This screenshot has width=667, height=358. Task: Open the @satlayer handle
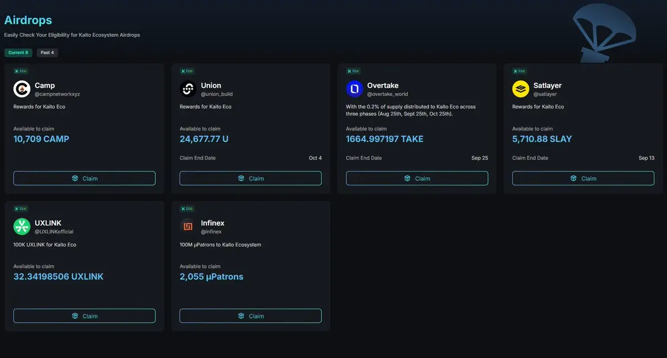(x=545, y=94)
